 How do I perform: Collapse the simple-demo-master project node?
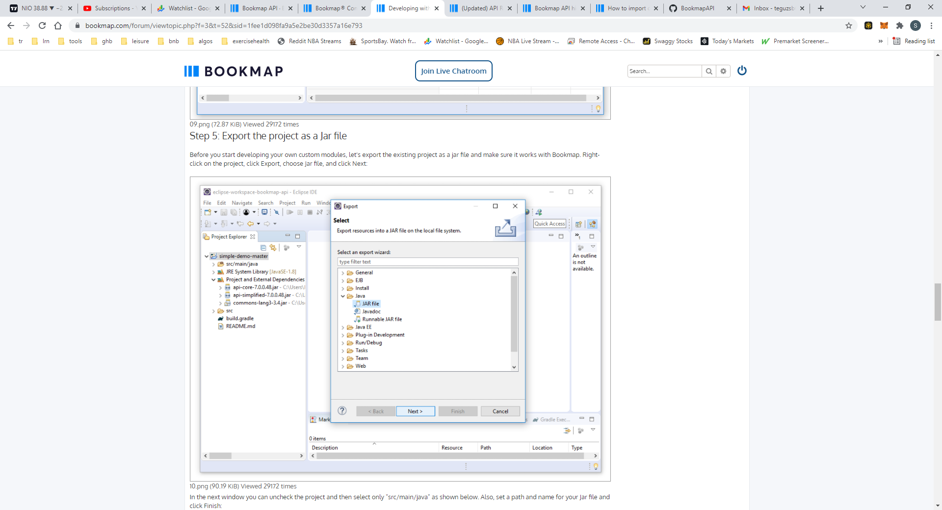207,255
